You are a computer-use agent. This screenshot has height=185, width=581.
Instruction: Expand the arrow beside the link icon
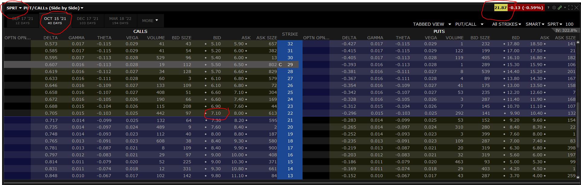coord(565,8)
